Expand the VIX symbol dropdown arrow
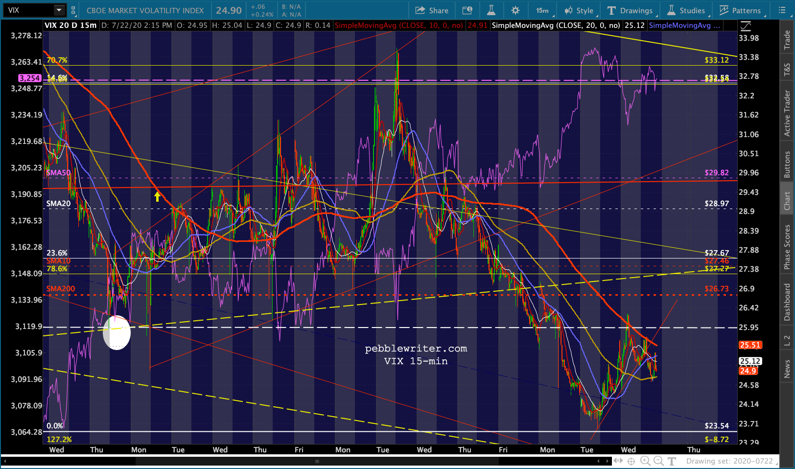Viewport: 795px width, 469px height. coord(59,10)
